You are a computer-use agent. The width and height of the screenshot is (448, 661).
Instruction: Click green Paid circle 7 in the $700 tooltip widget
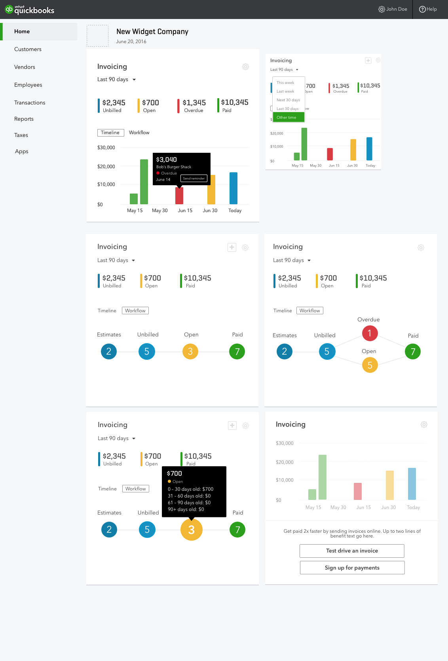pos(237,530)
